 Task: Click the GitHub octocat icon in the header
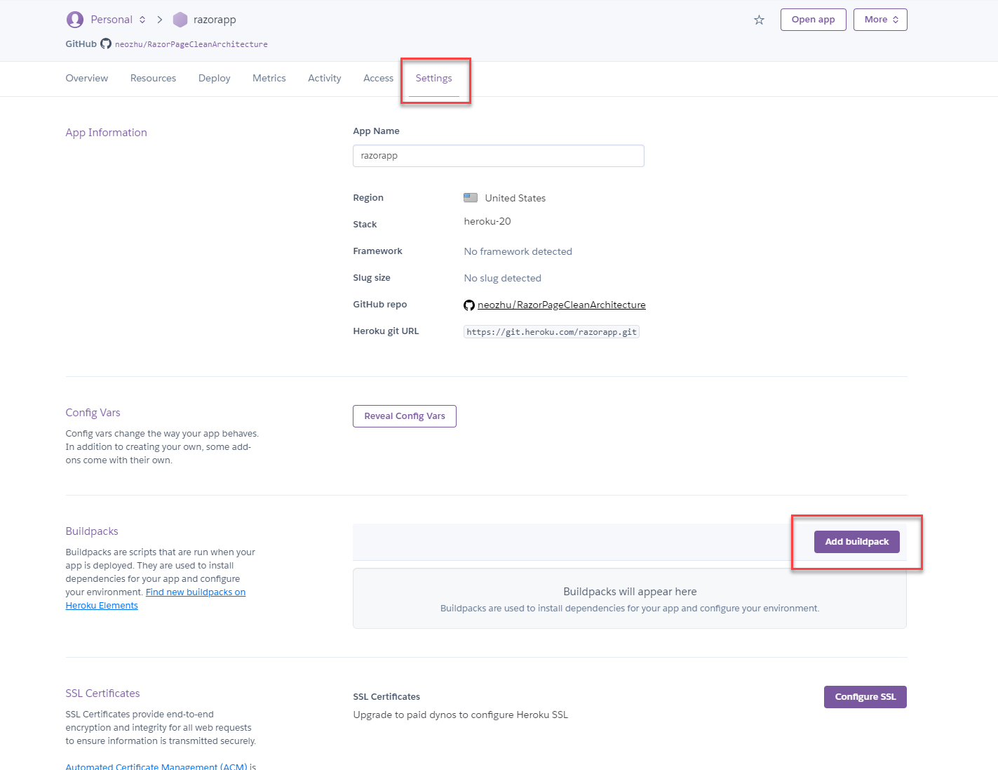(106, 44)
